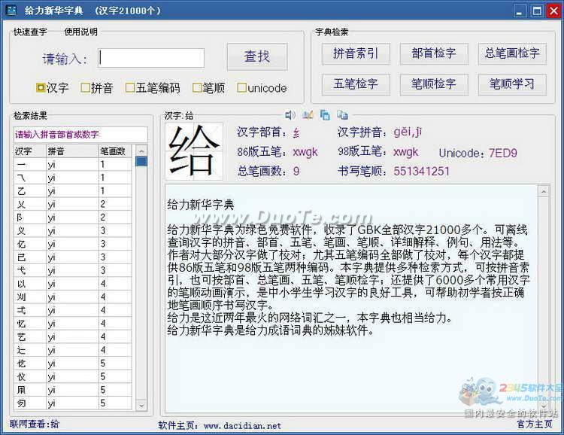564x435 pixels.
Task: Click the app icon in title bar
Action: point(11,10)
